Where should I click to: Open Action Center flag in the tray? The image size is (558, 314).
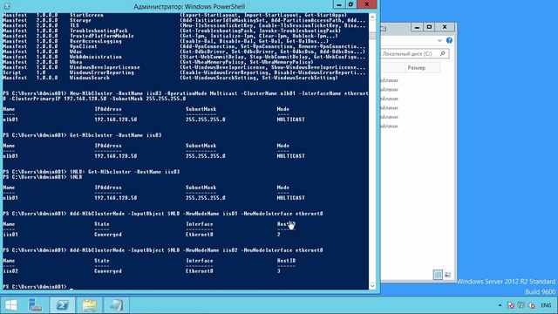(510, 305)
